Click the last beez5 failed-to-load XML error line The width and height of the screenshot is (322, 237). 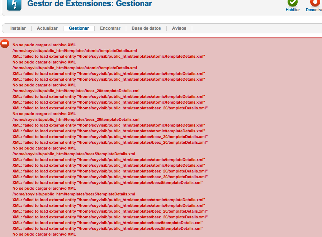point(108,228)
